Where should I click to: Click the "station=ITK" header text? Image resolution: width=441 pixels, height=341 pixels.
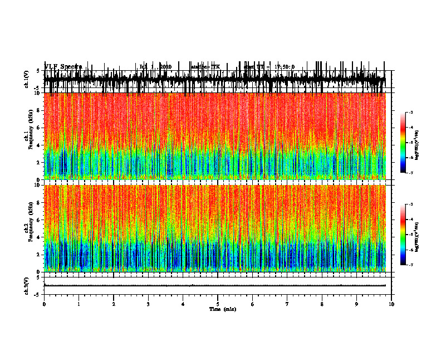tap(205, 67)
